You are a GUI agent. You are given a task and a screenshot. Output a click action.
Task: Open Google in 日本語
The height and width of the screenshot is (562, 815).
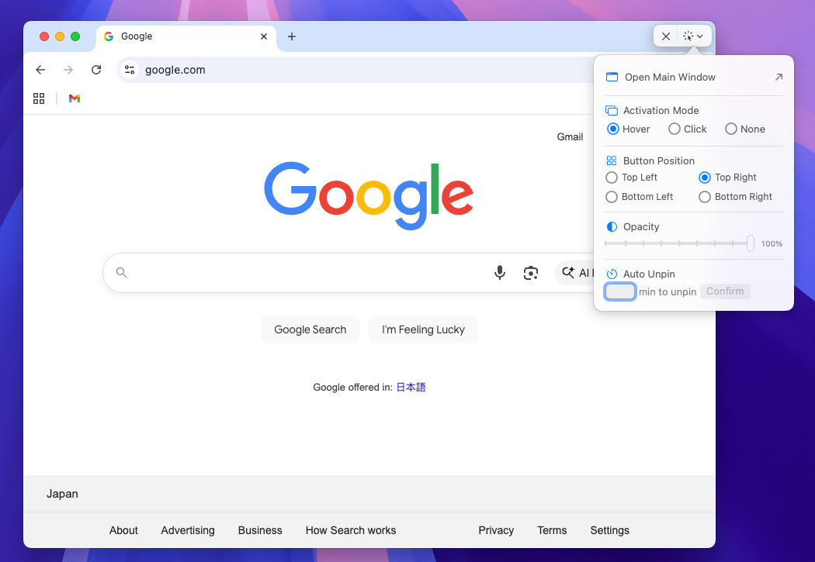[411, 387]
